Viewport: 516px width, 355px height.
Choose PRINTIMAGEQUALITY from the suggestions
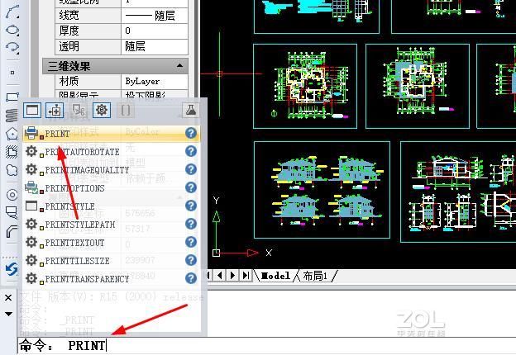click(112, 169)
